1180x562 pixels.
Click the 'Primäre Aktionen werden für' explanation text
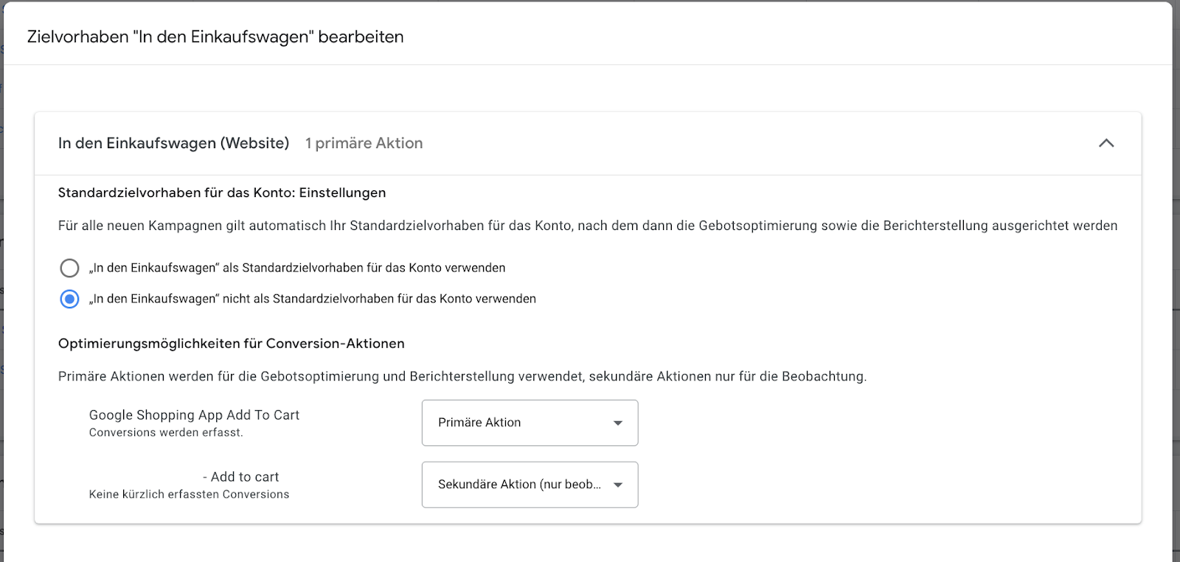pyautogui.click(x=462, y=376)
